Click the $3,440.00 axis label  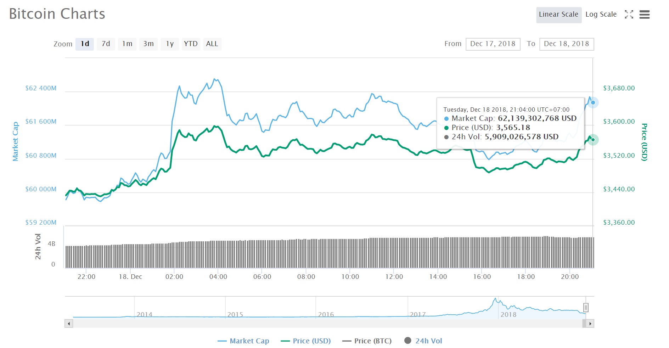619,189
